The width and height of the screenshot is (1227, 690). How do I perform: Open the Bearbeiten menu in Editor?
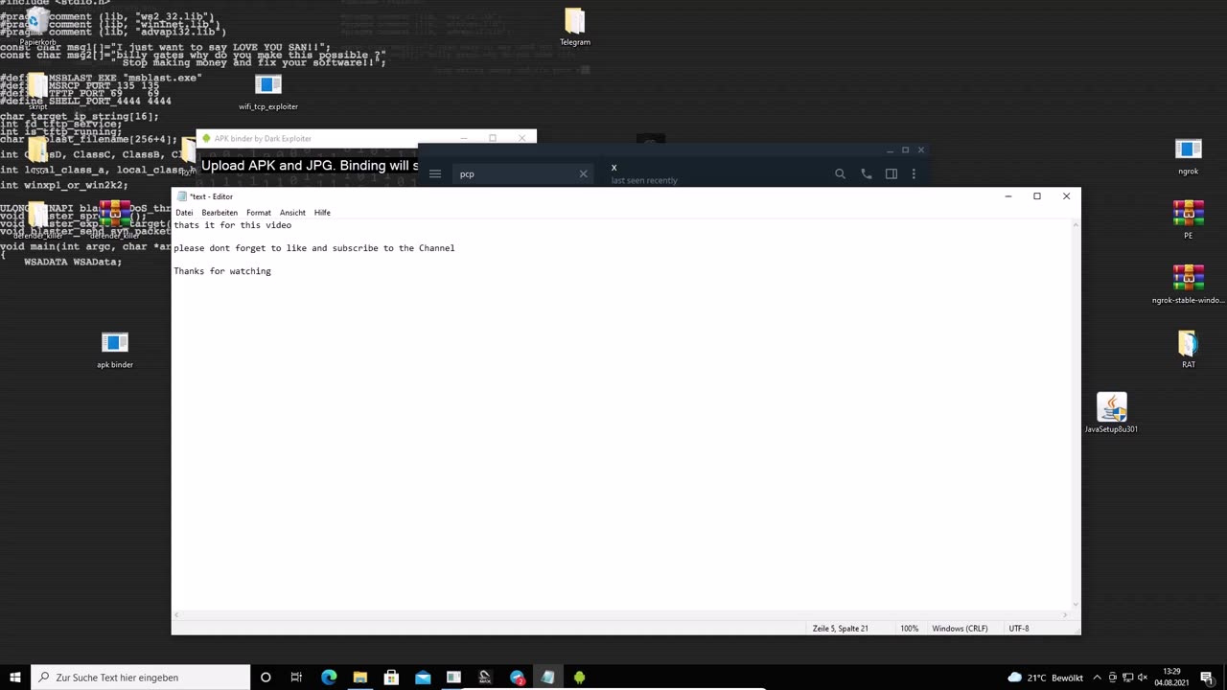click(x=220, y=213)
